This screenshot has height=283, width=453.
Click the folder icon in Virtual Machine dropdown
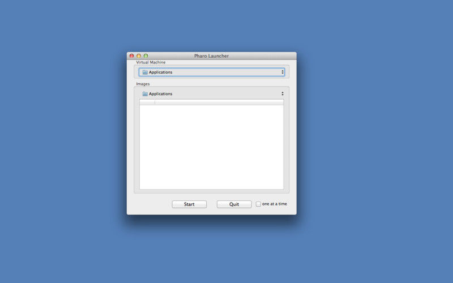coord(145,72)
